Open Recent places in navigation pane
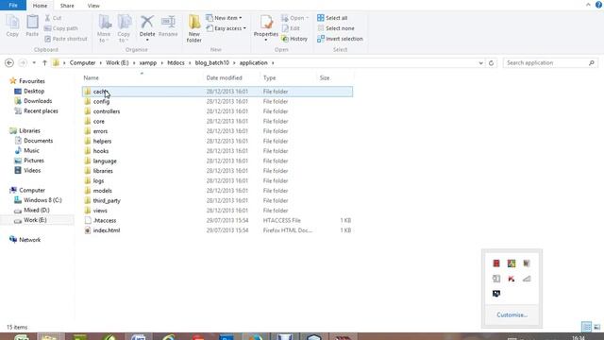This screenshot has width=604, height=340. coord(41,111)
